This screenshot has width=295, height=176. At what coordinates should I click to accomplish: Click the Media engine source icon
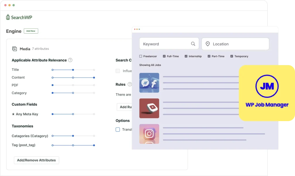pyautogui.click(x=14, y=49)
